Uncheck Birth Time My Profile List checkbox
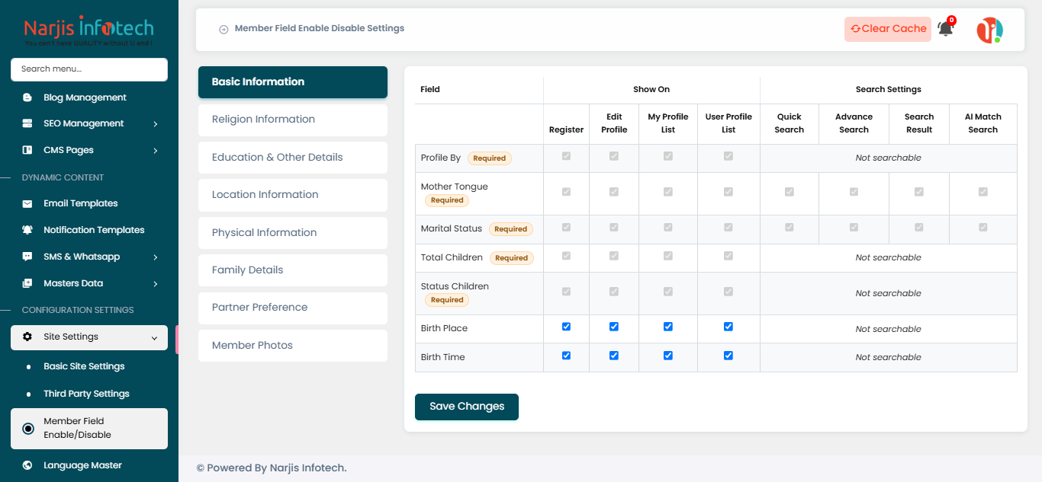Viewport: 1042px width, 482px height. click(x=668, y=356)
